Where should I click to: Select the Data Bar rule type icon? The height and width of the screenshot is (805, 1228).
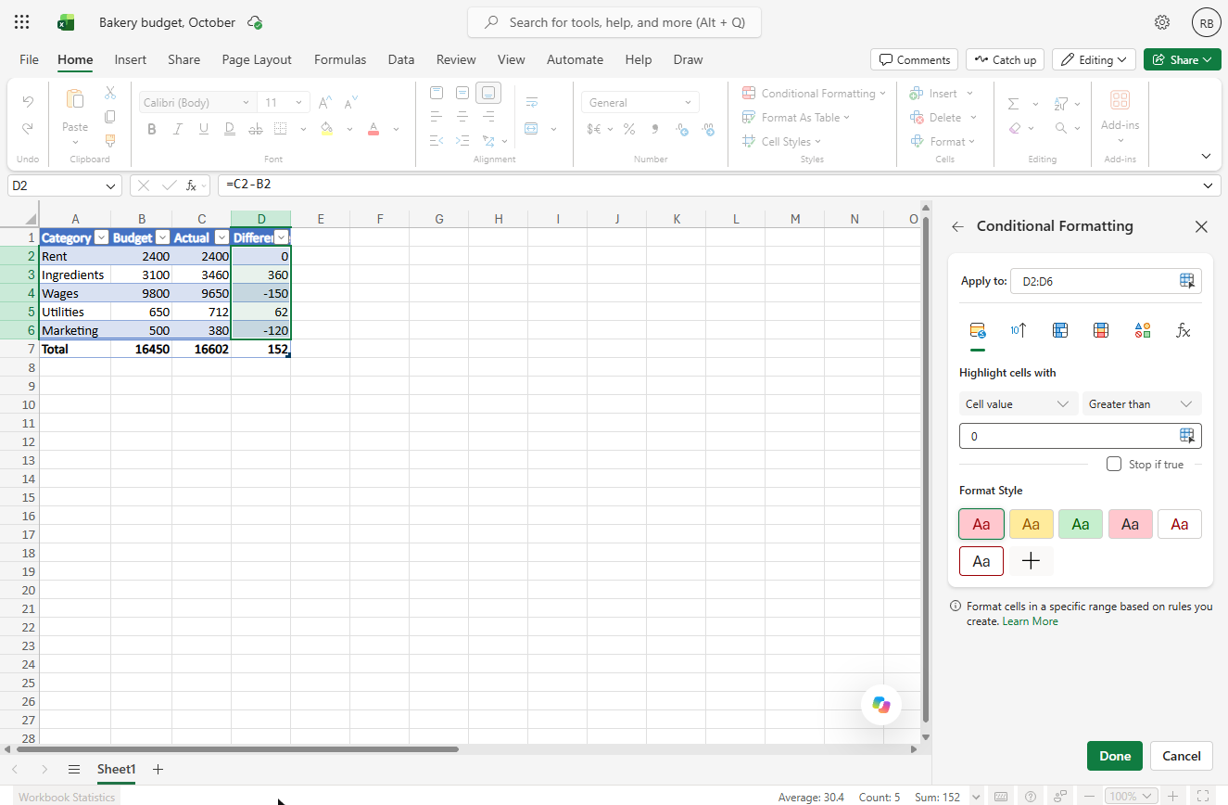click(x=1060, y=330)
